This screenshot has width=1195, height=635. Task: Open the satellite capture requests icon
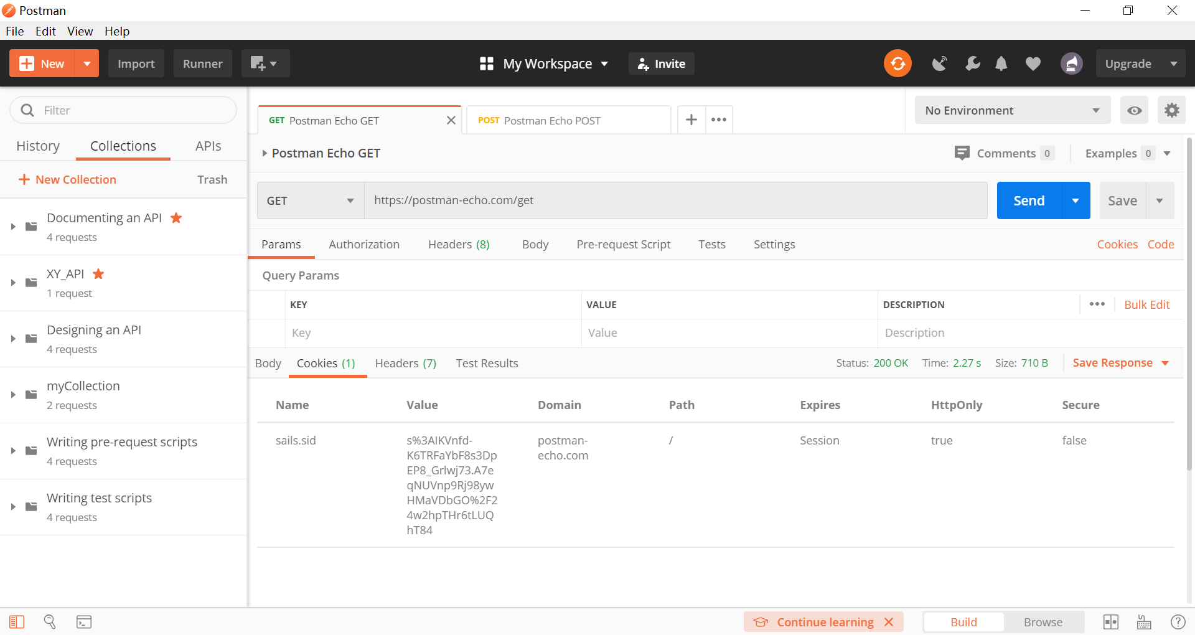coord(939,63)
